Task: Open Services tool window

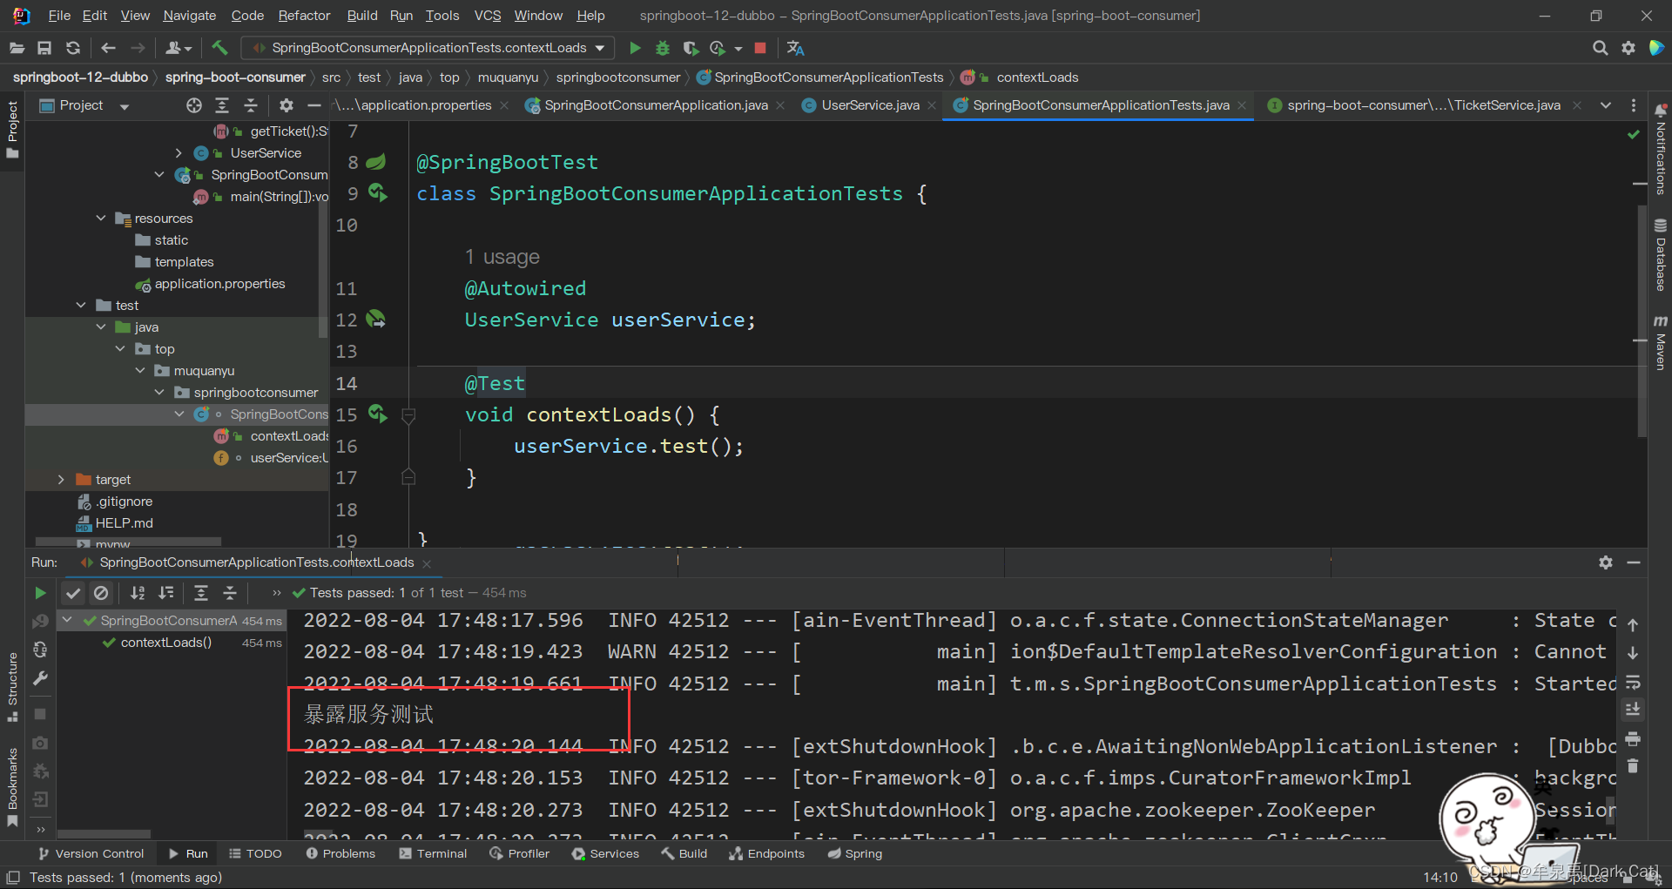Action: point(605,853)
